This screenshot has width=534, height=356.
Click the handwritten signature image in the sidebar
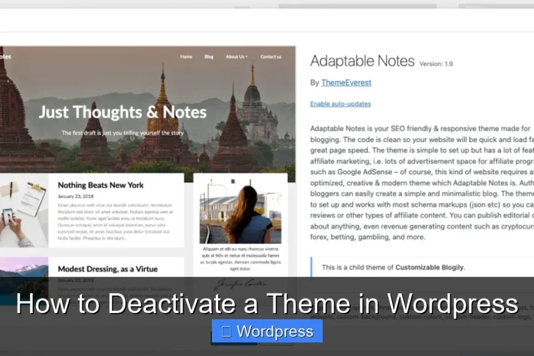pyautogui.click(x=241, y=283)
